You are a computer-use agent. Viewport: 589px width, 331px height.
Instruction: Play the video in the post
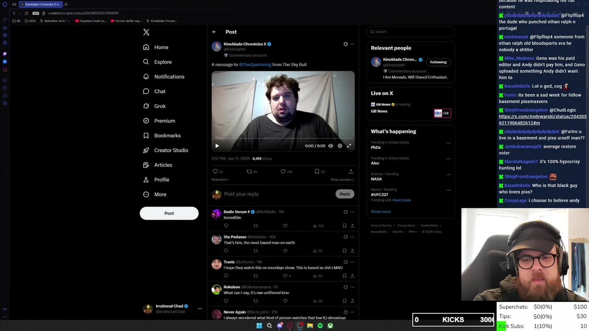217,146
